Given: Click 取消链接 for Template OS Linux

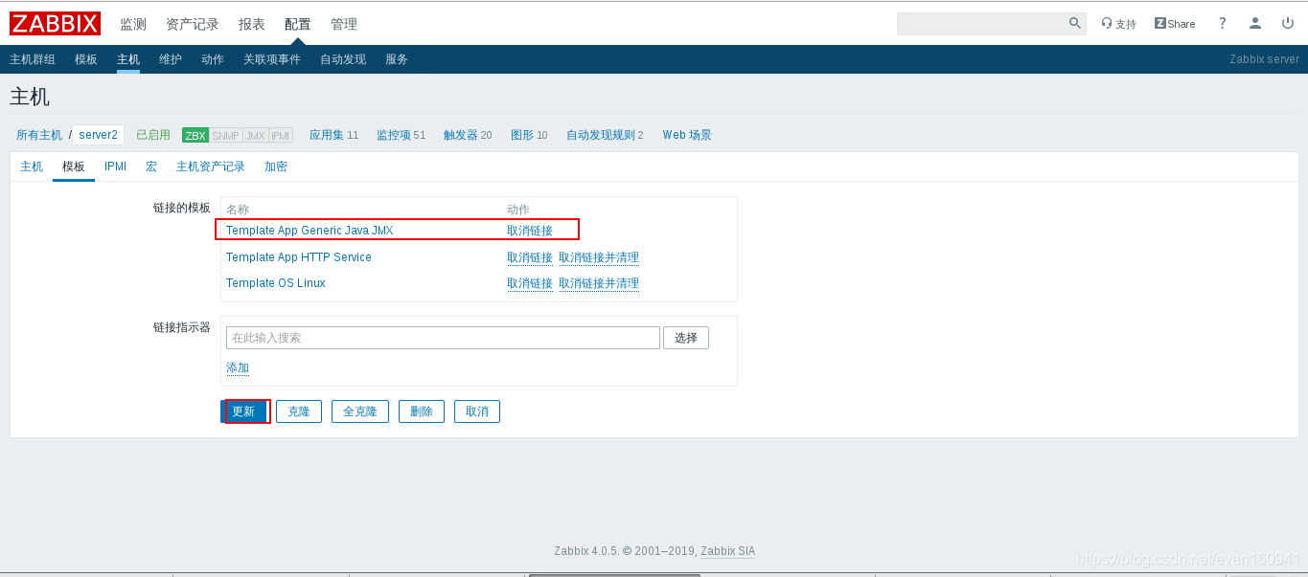Looking at the screenshot, I should 530,283.
